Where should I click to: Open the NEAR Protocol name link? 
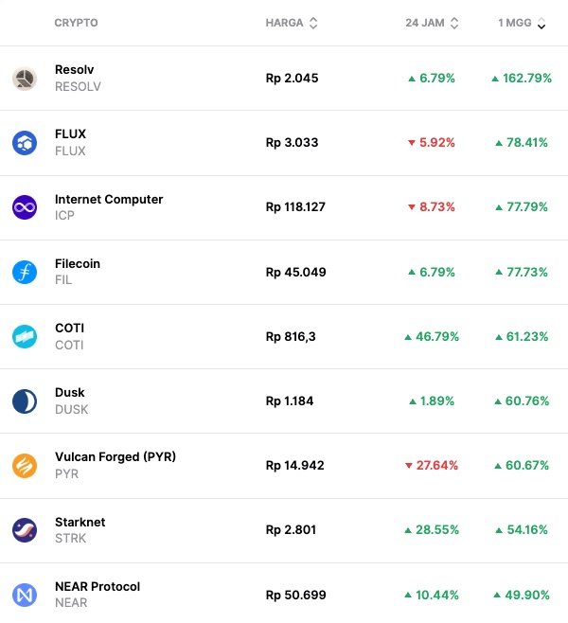pyautogui.click(x=98, y=586)
